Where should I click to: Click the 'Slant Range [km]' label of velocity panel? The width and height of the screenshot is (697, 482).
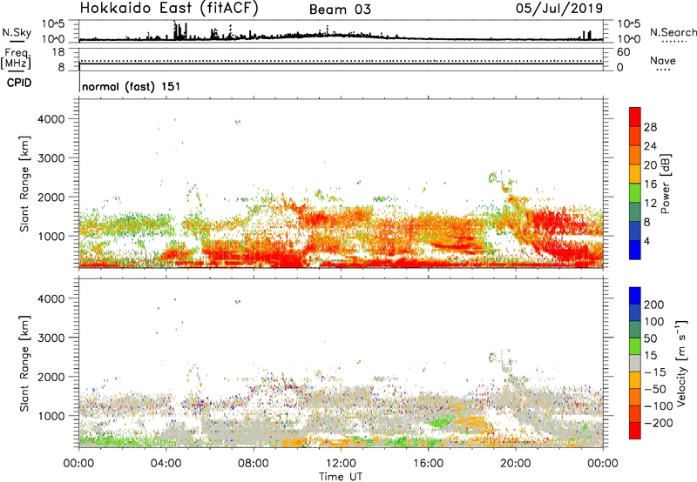(24, 363)
